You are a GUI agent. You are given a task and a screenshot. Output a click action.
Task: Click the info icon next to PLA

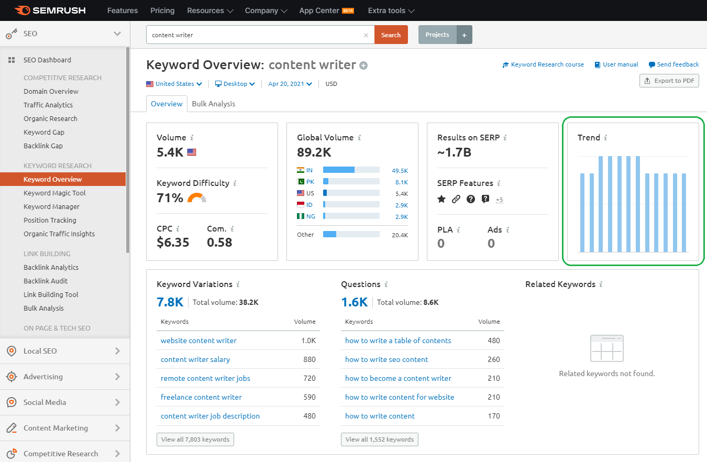458,229
